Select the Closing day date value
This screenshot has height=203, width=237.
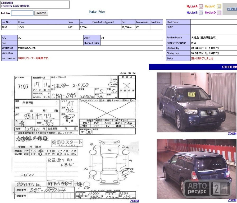205,53
